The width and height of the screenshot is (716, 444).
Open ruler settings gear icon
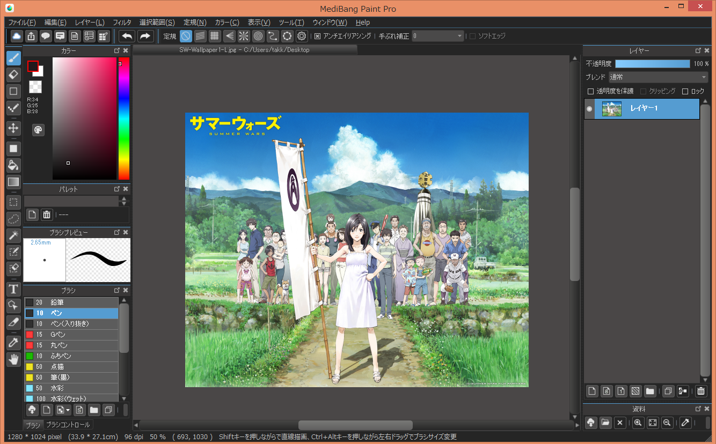302,36
